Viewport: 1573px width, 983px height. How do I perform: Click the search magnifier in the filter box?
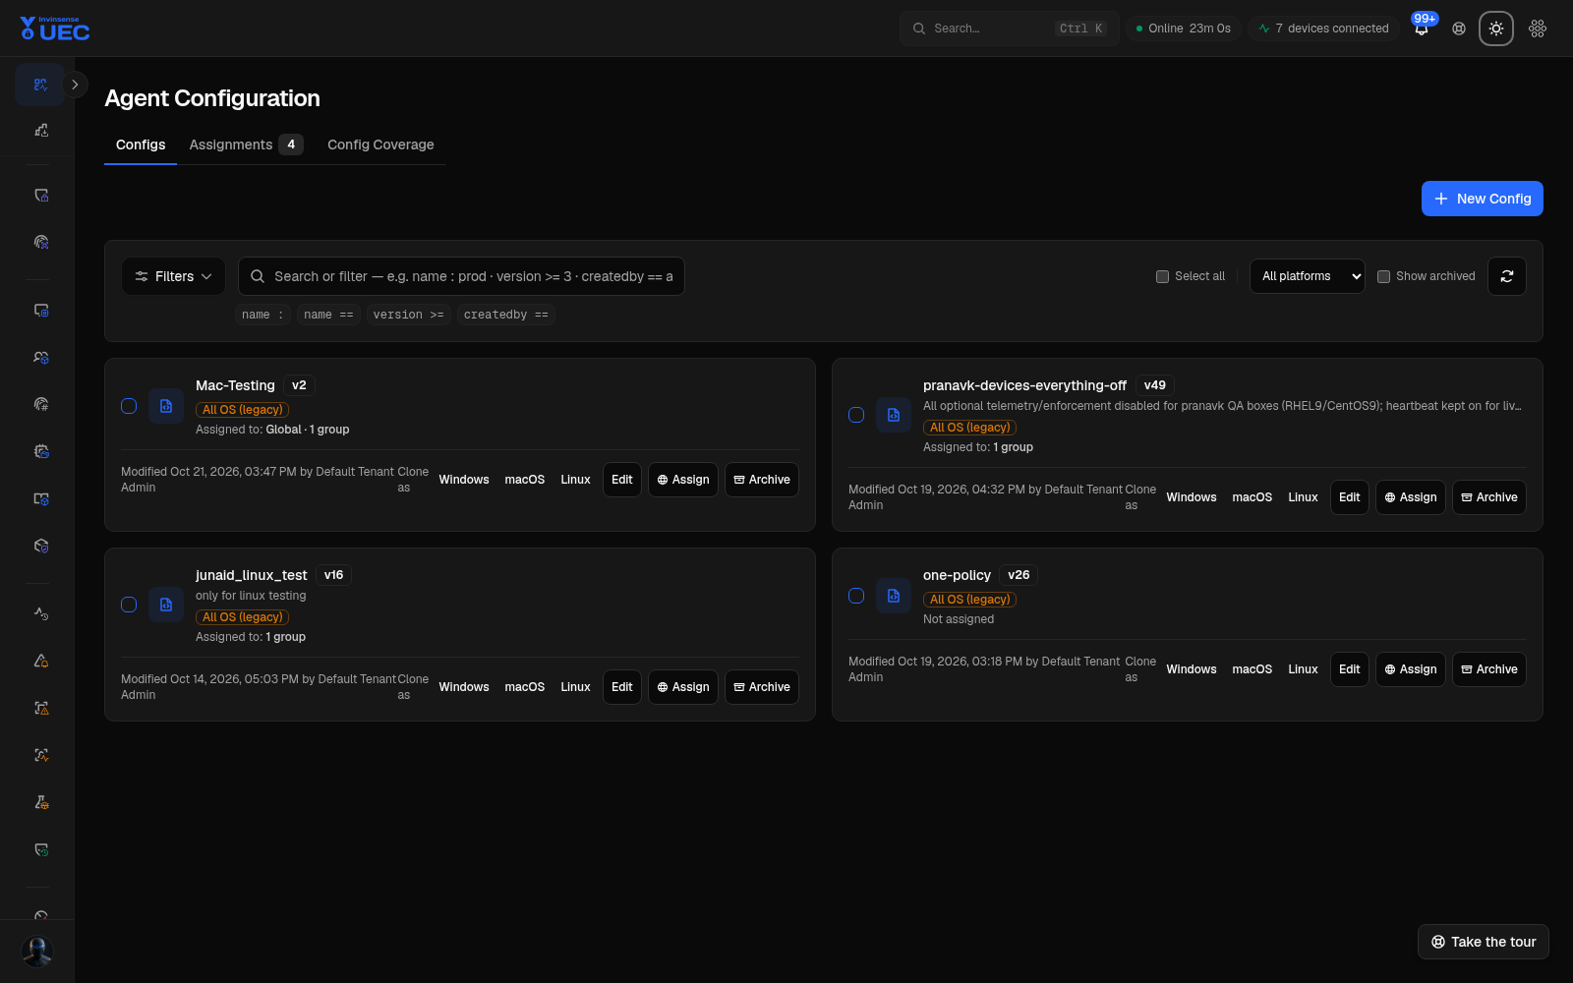point(258,276)
